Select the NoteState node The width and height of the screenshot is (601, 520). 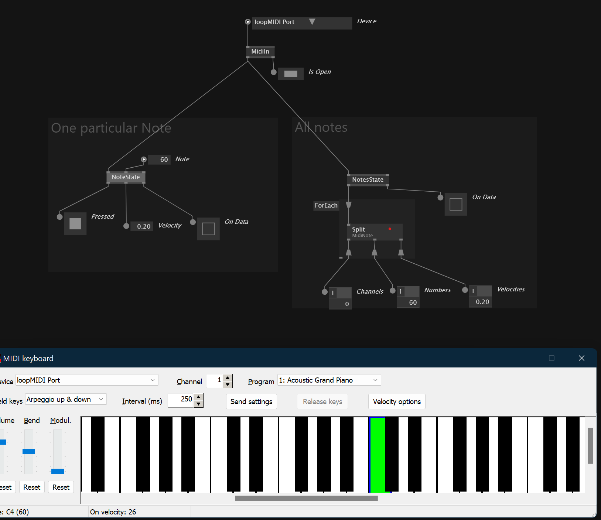(x=126, y=177)
